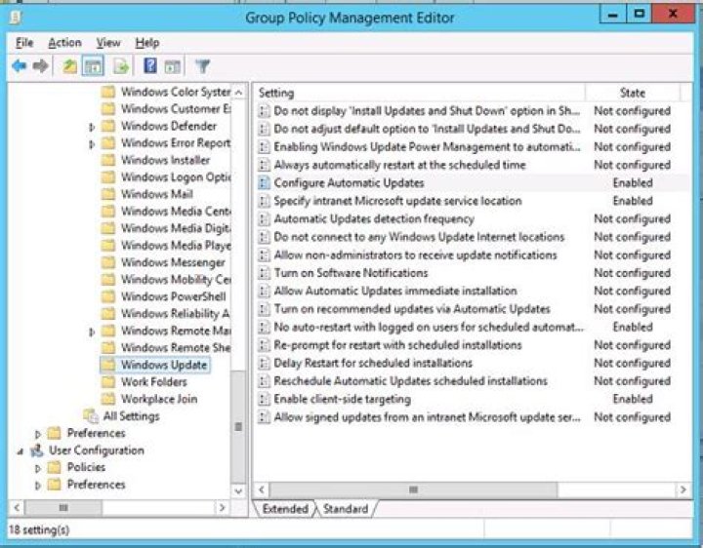Click tree pane scroll down arrow
Screen dimensions: 703x548
(x=238, y=491)
